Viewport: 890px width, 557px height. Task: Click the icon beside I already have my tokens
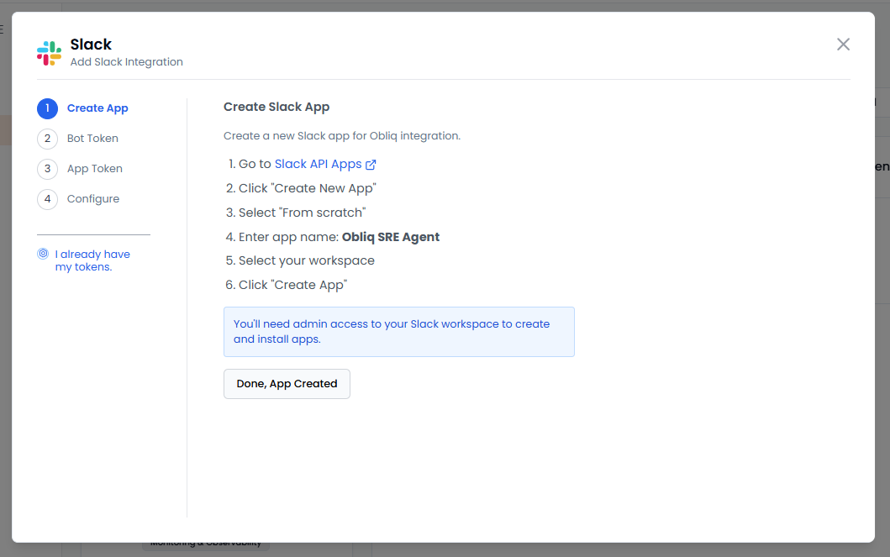pyautogui.click(x=43, y=254)
